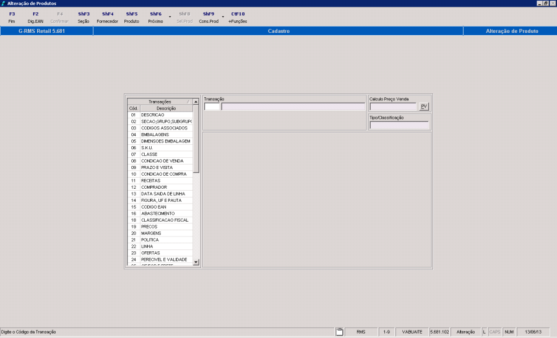The image size is (557, 338).
Task: Click the transactions list scroll down arrow
Action: pyautogui.click(x=196, y=262)
